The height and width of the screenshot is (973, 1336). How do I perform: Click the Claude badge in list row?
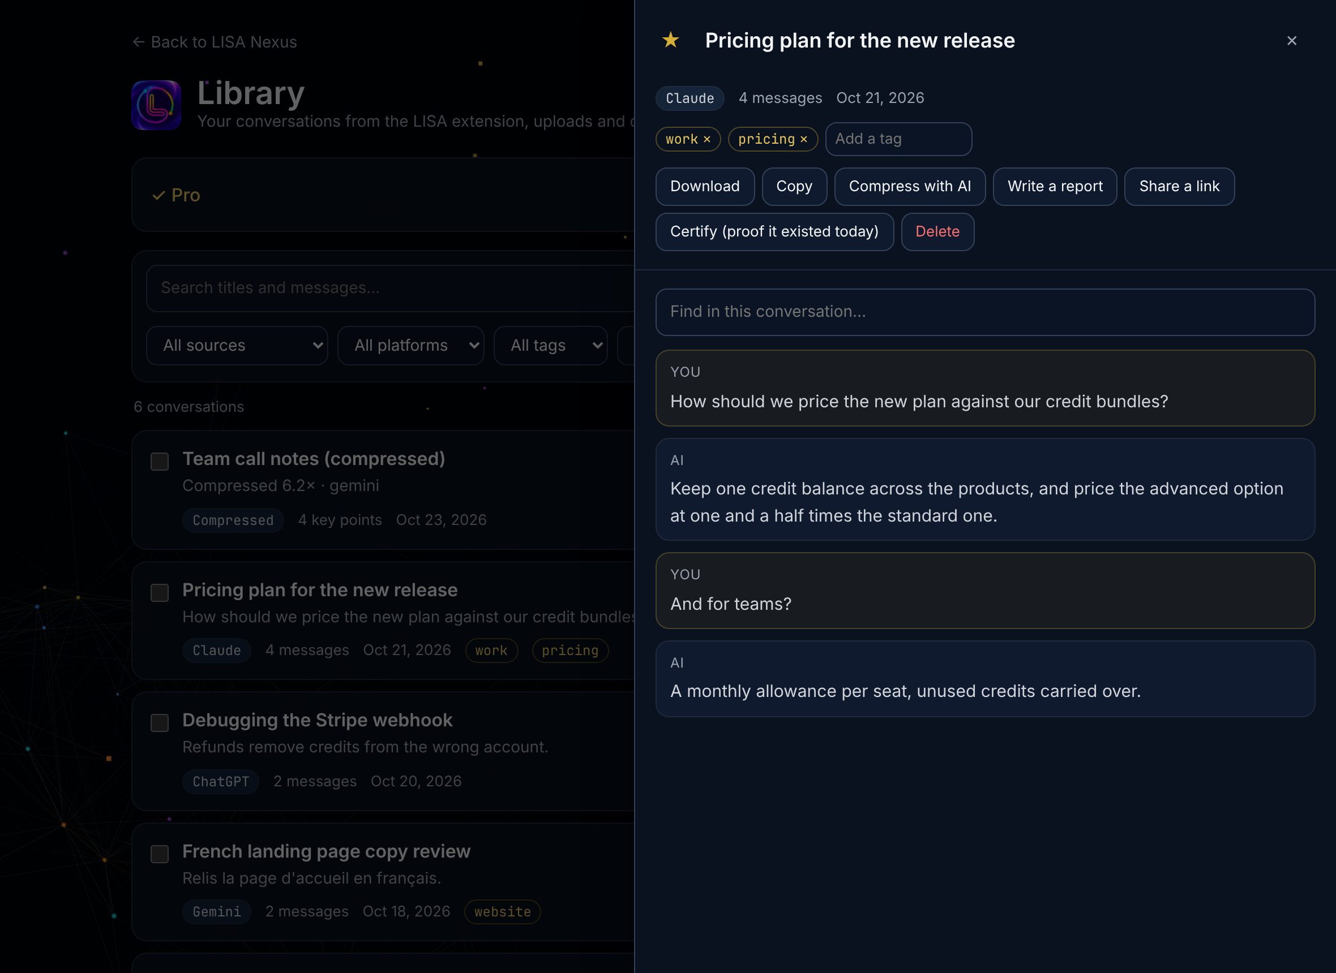tap(216, 651)
